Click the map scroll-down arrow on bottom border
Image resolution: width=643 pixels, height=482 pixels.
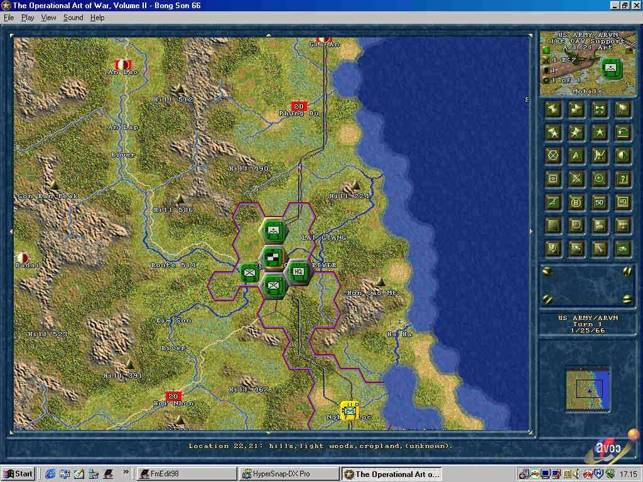269,433
